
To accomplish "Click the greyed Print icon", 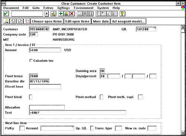I will tap(80, 14).
